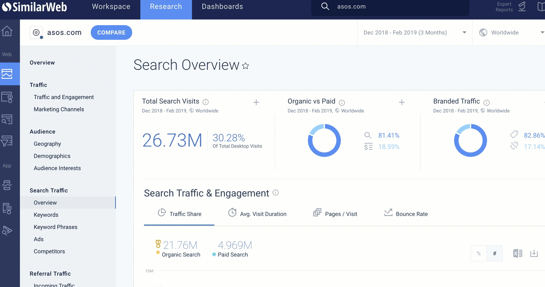Viewport: 545px width, 287px height.
Task: Select the Avg. Visit Duration tab
Action: (x=257, y=214)
